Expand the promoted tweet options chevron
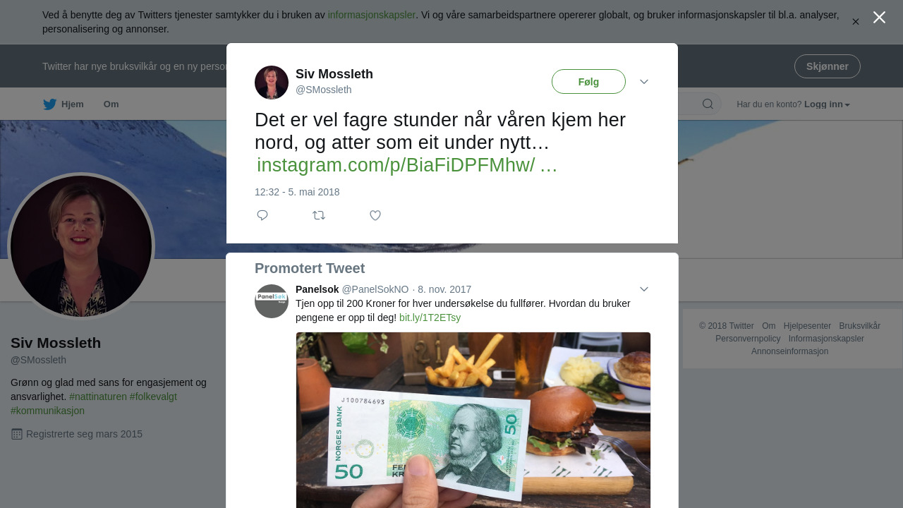This screenshot has height=508, width=903. (x=644, y=289)
